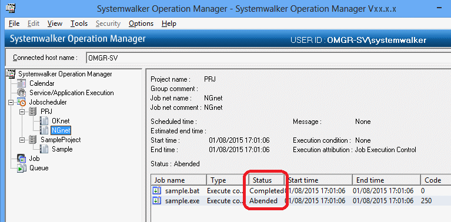451x222 pixels.
Task: Sort by Status column header
Action: pos(266,180)
